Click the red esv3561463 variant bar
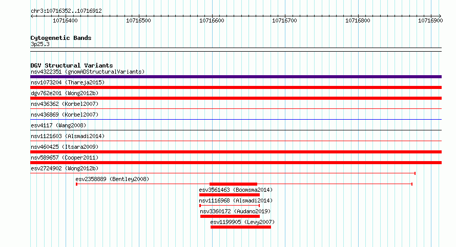 tap(230, 195)
